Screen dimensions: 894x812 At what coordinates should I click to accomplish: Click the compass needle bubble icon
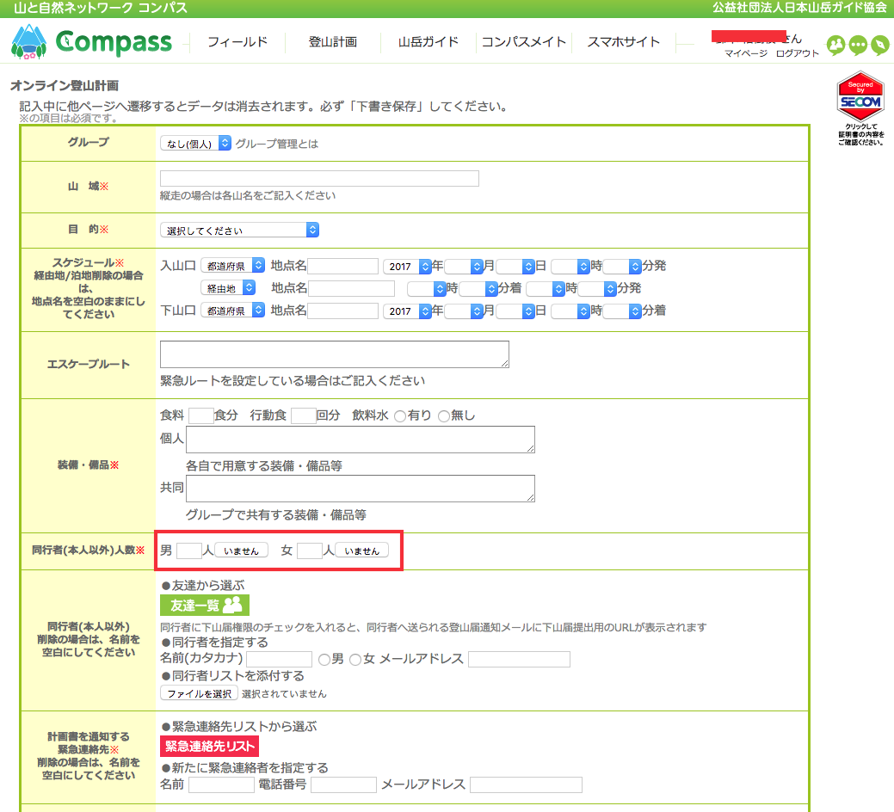879,45
